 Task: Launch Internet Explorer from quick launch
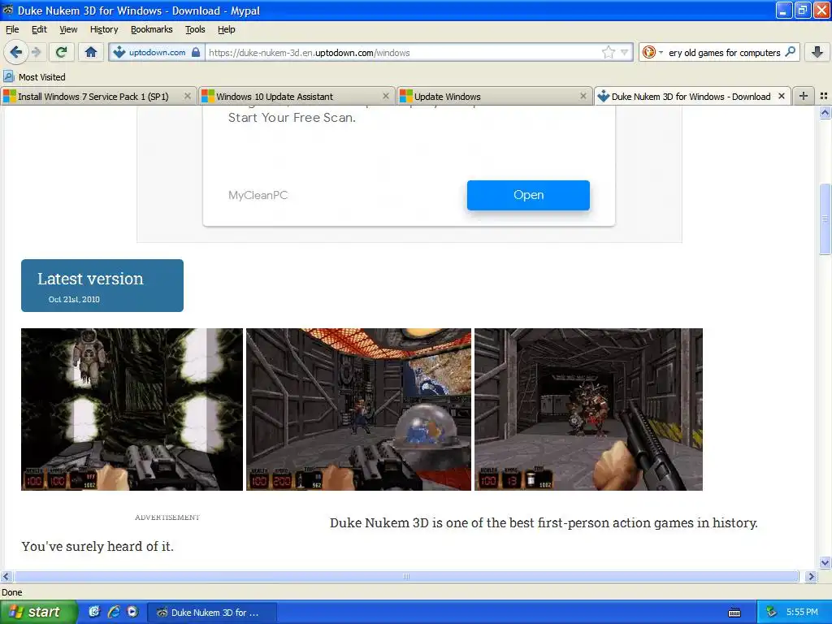point(114,612)
